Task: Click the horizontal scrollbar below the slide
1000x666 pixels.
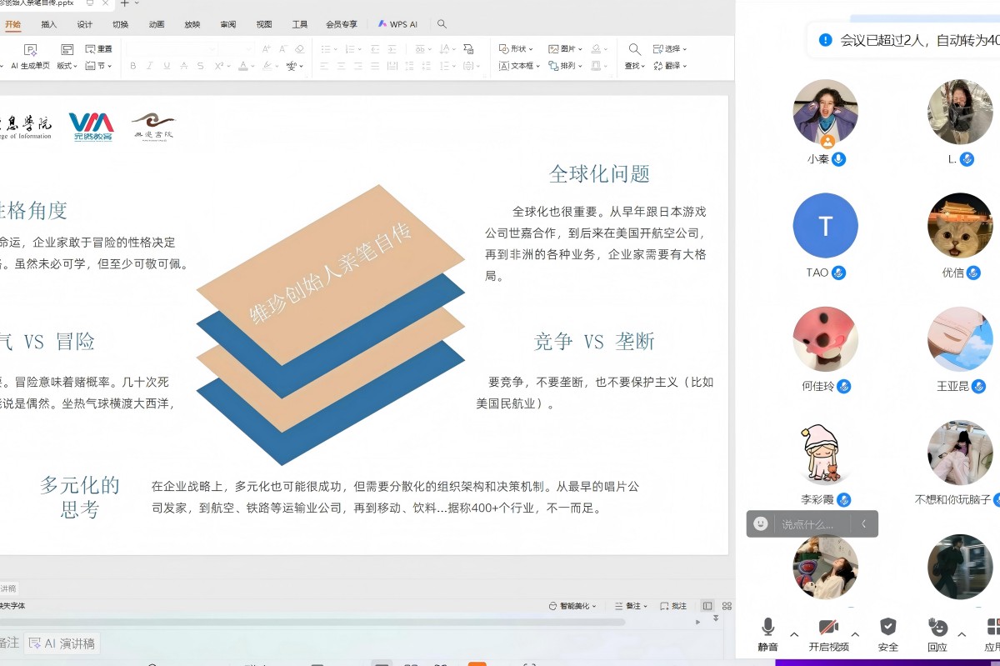Action: point(333,622)
